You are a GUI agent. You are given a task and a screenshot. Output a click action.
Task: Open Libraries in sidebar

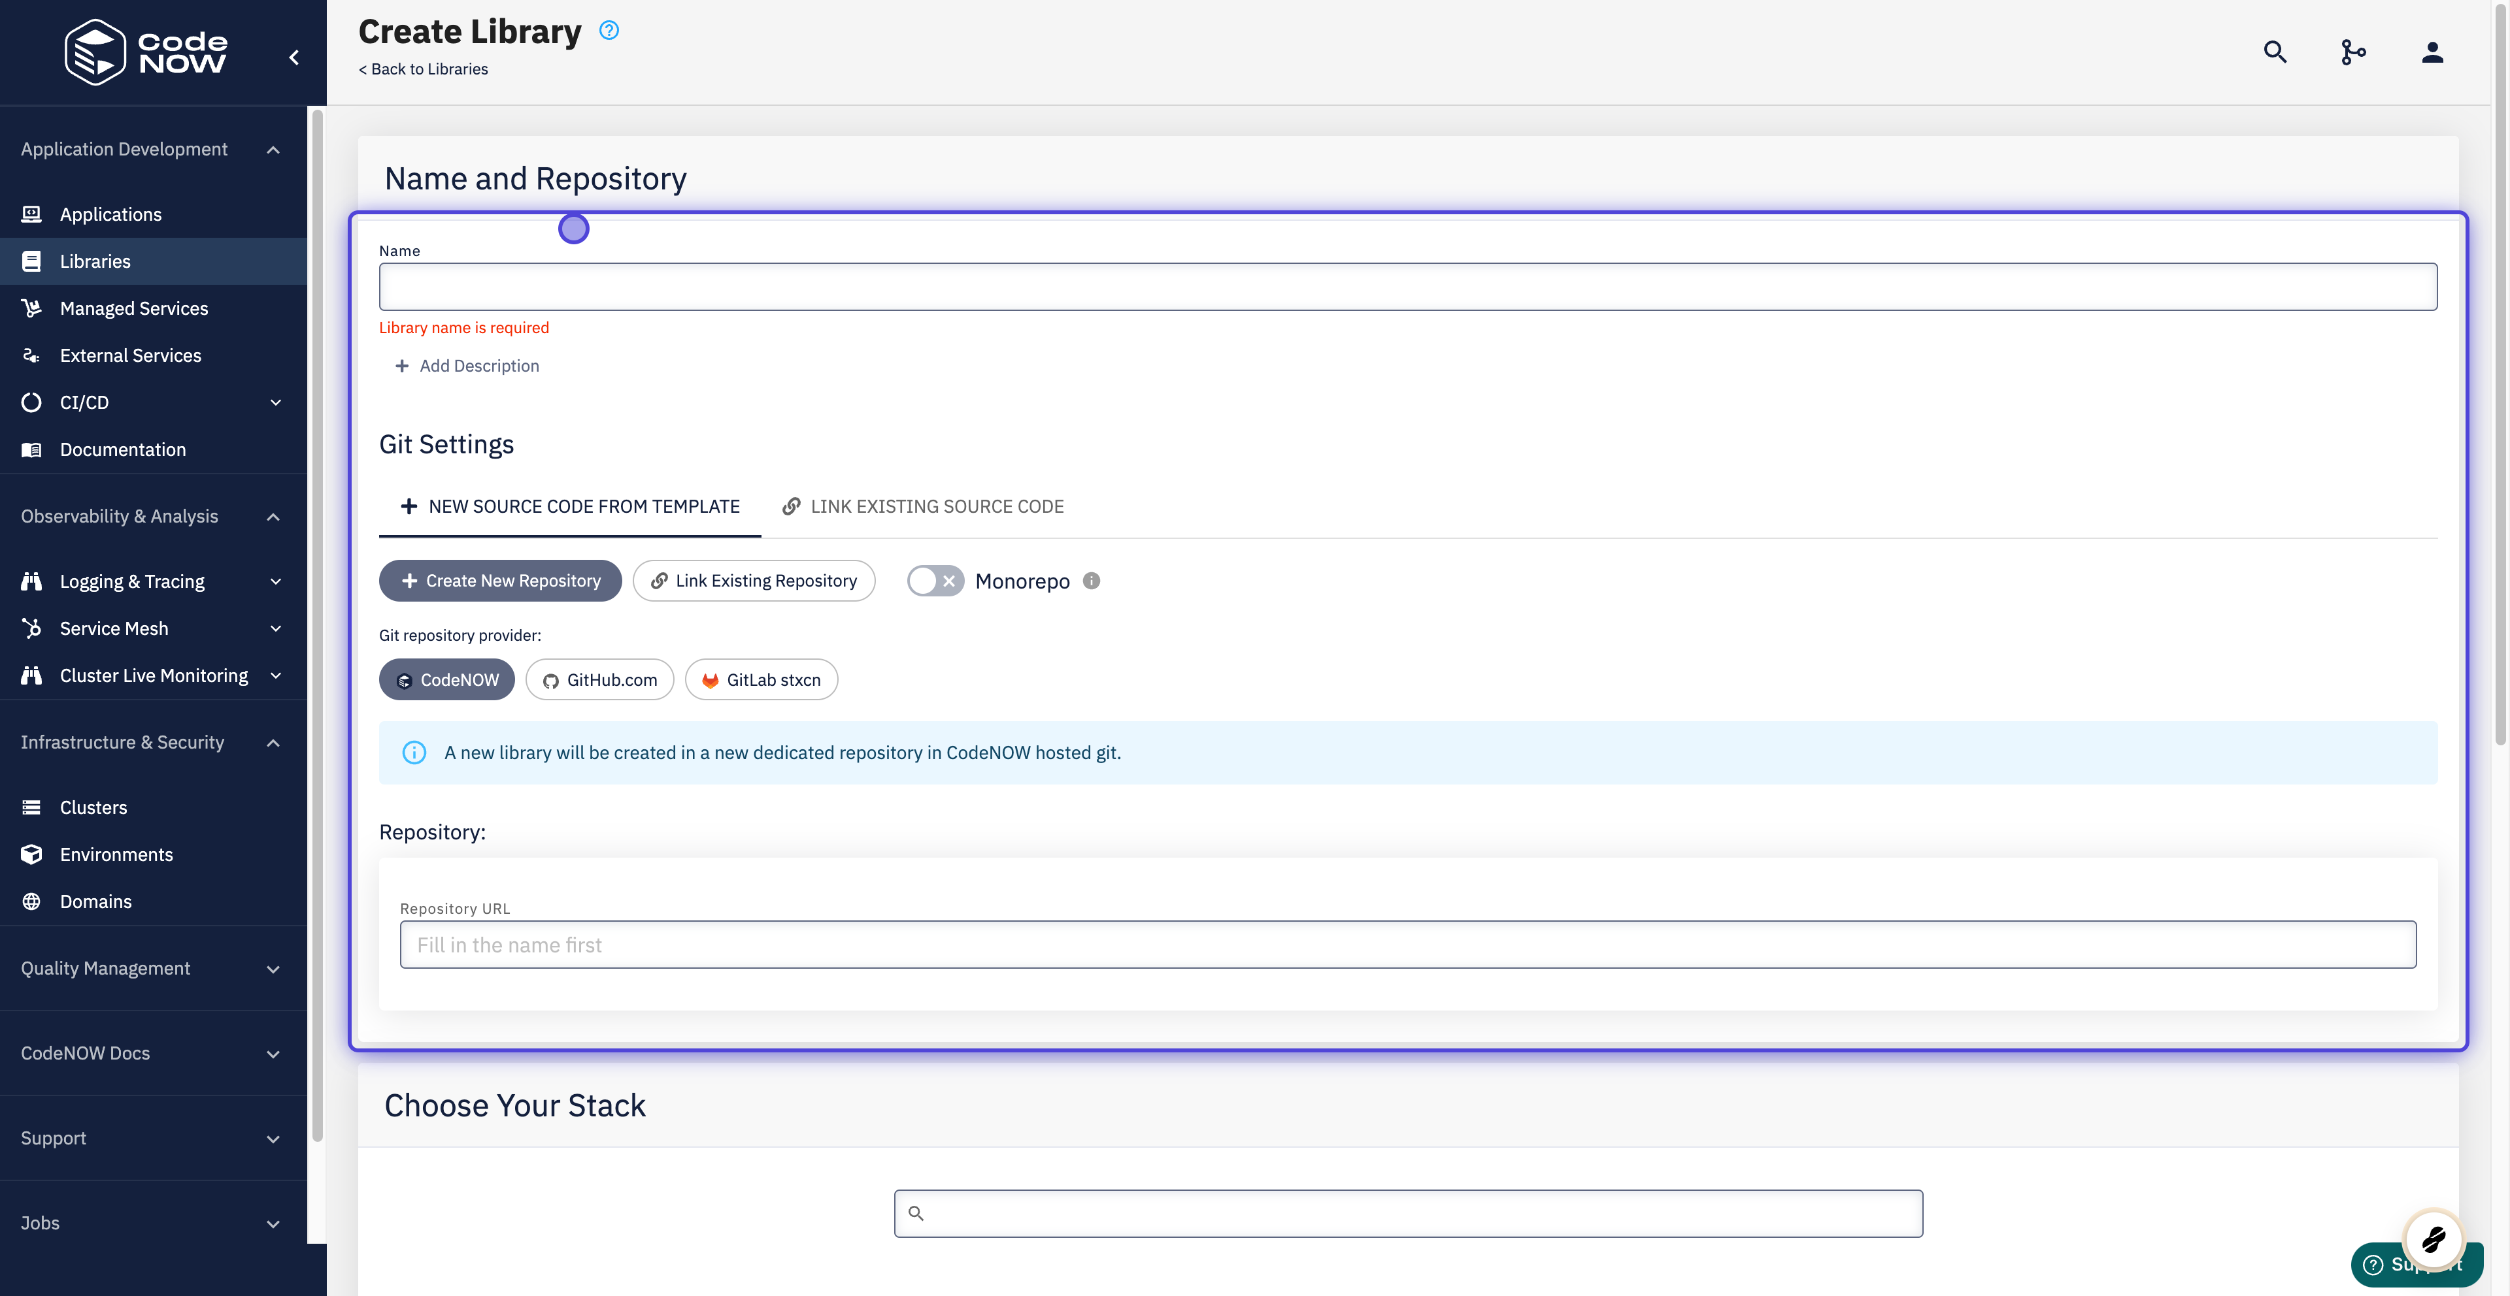(x=153, y=261)
